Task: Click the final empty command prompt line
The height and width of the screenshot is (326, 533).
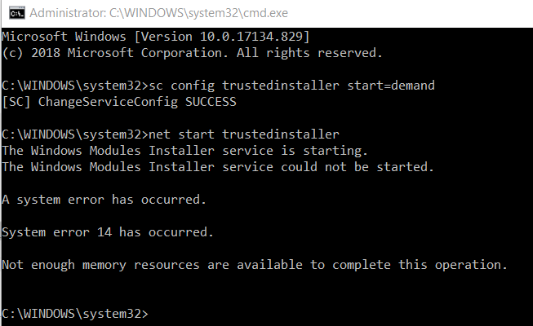Action: [x=75, y=314]
